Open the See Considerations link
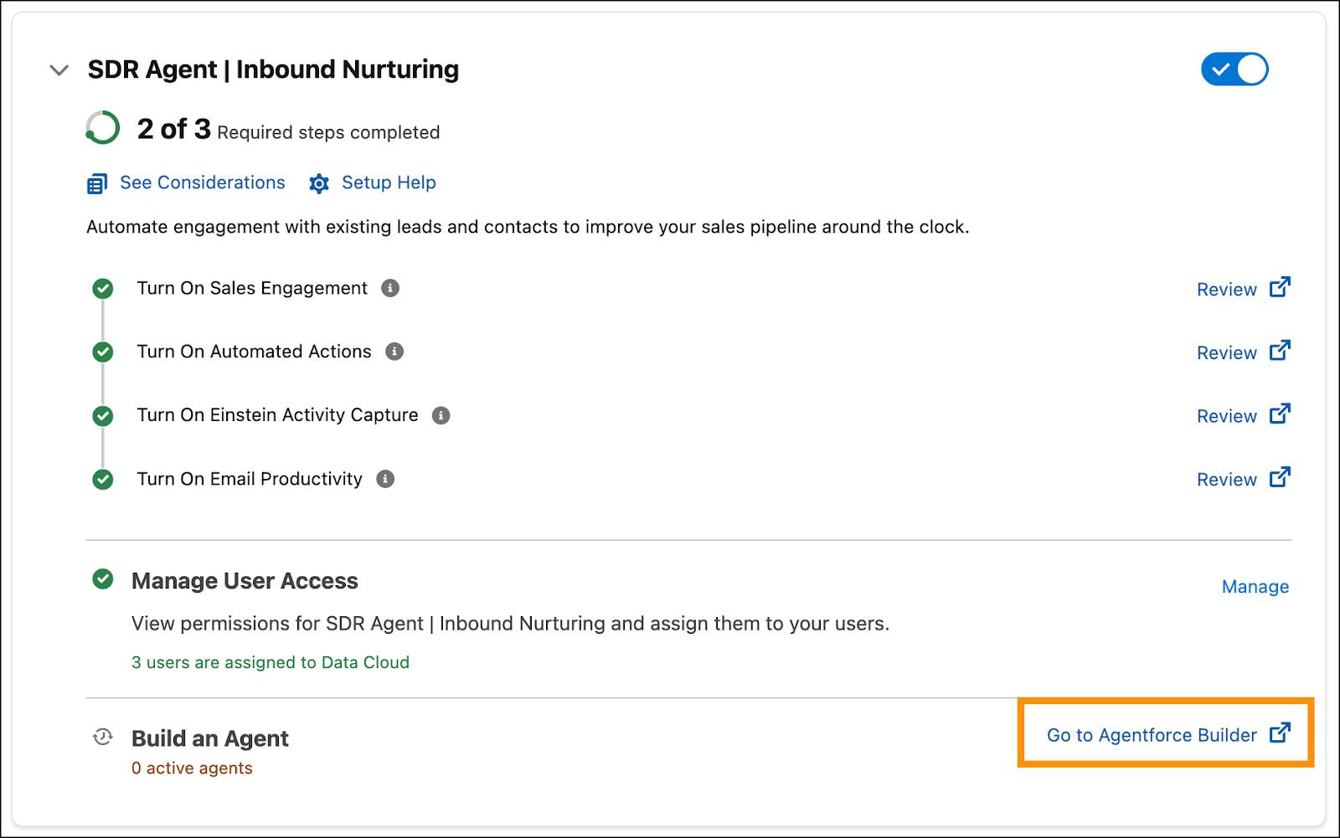The width and height of the screenshot is (1340, 838). [202, 183]
